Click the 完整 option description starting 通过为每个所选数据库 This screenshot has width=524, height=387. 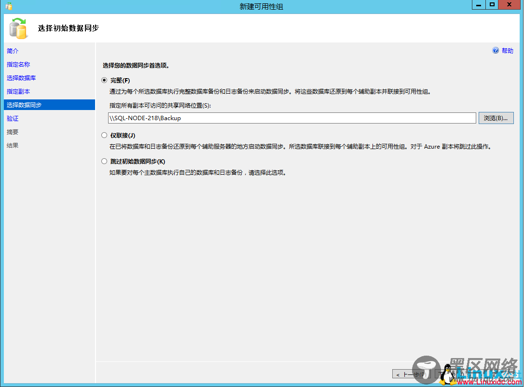(270, 92)
